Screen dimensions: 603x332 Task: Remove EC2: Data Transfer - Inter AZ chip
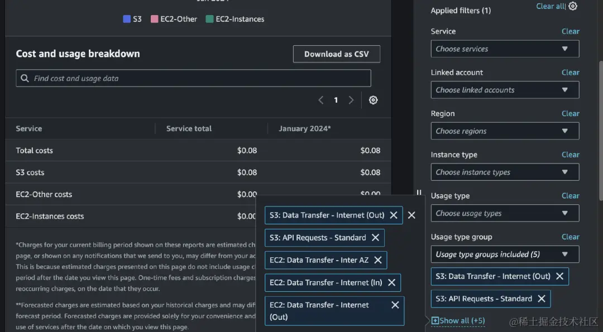[x=378, y=260]
